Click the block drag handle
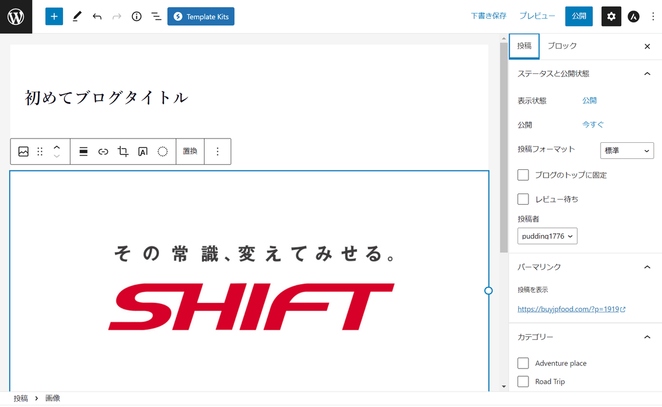The image size is (662, 407). point(40,151)
